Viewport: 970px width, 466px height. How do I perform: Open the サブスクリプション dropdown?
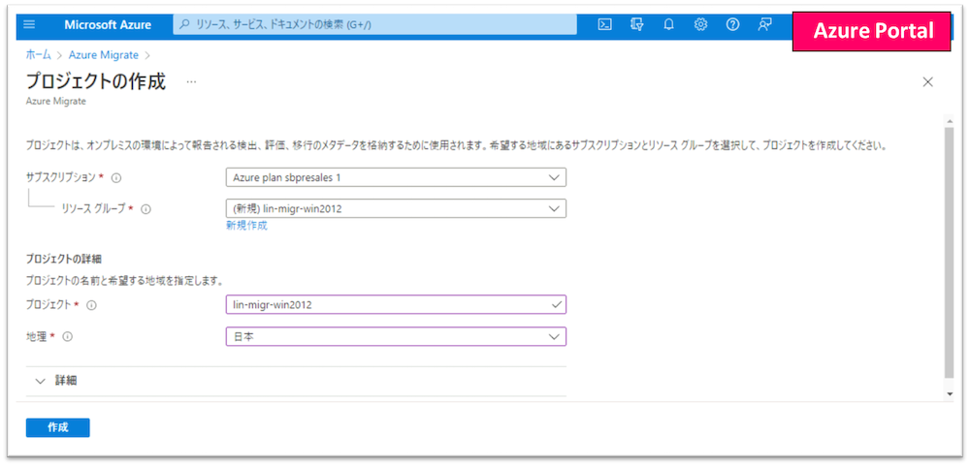[x=396, y=177]
